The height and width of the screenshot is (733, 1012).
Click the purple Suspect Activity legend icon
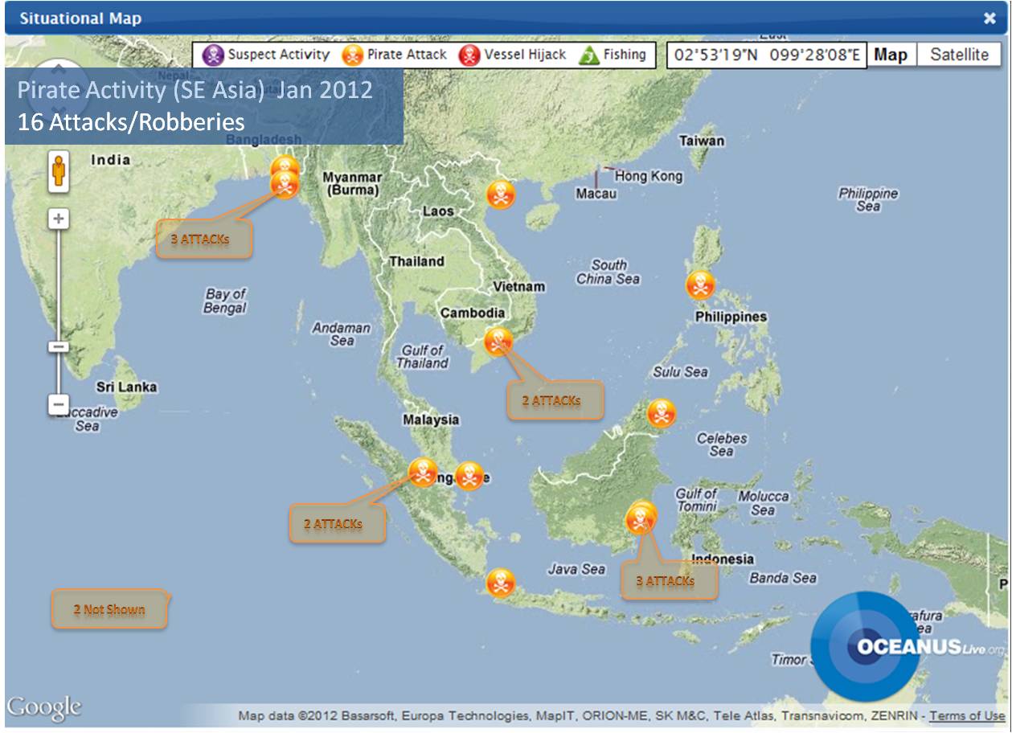tap(213, 55)
